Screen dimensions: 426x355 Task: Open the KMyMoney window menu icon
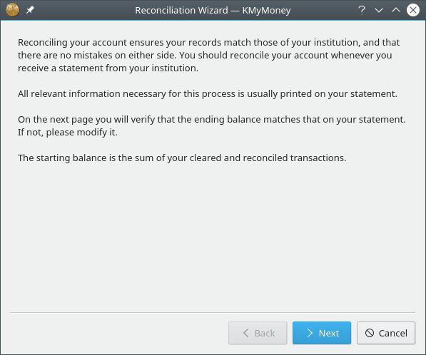[13, 10]
